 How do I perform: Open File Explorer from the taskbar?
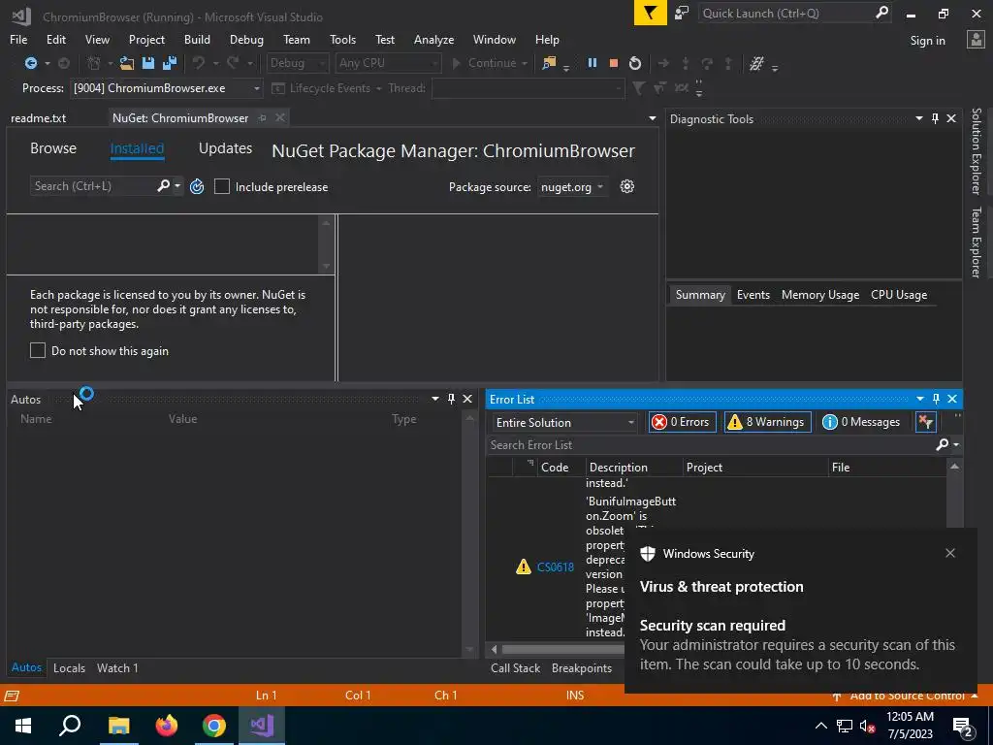(118, 726)
